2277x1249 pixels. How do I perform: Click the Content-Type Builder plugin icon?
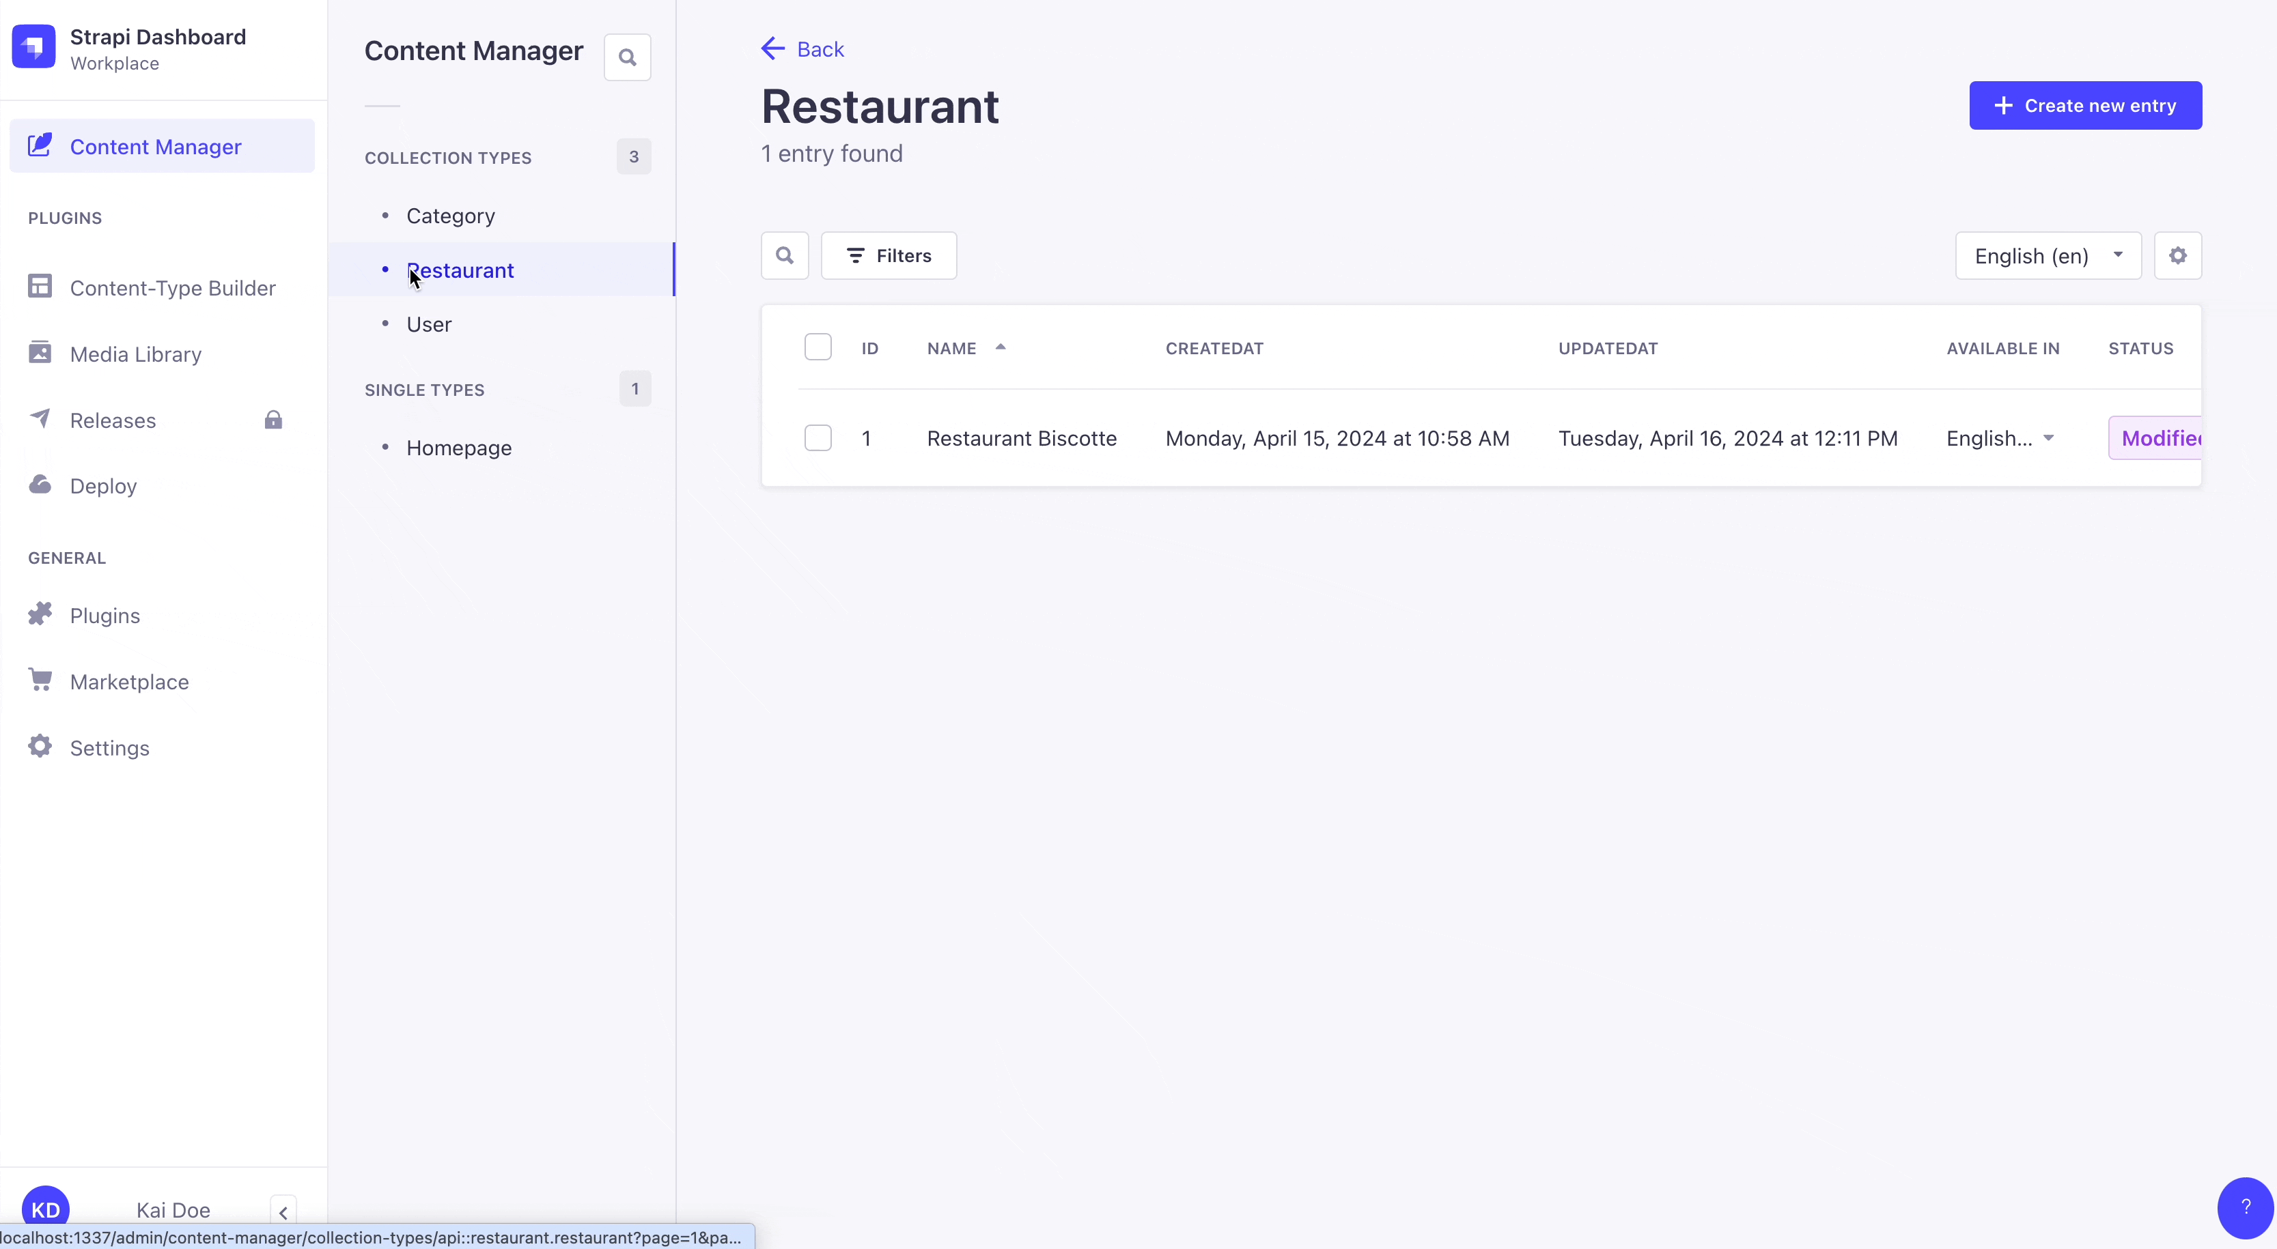(40, 286)
